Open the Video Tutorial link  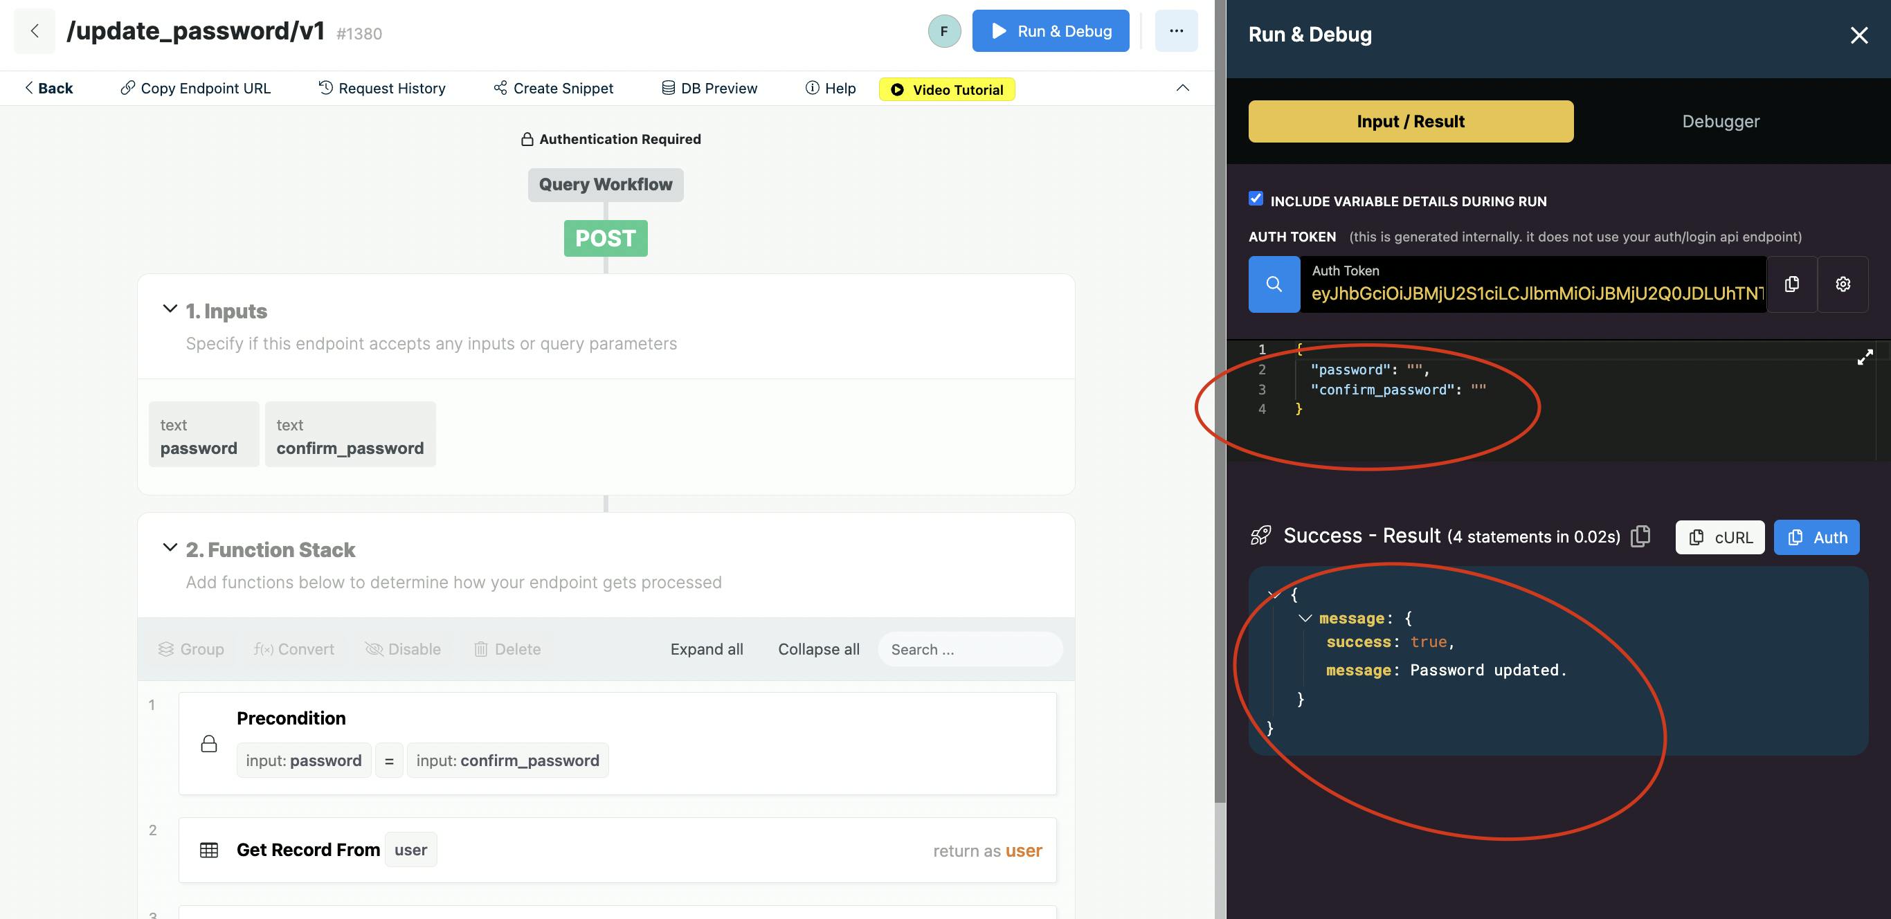pyautogui.click(x=946, y=89)
